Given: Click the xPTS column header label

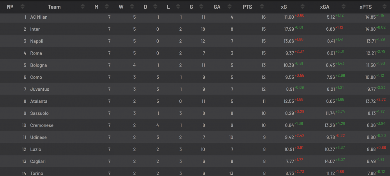Looking at the screenshot, I should [x=365, y=7].
